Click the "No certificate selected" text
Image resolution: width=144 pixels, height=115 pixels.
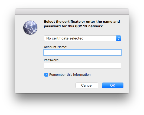click(x=65, y=38)
